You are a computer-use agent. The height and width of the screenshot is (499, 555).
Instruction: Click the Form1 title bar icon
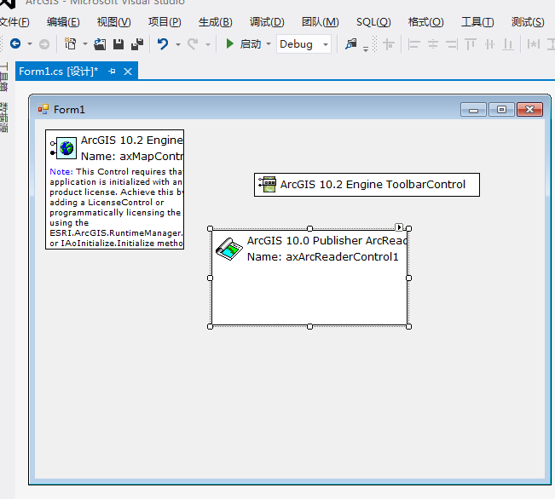[43, 109]
